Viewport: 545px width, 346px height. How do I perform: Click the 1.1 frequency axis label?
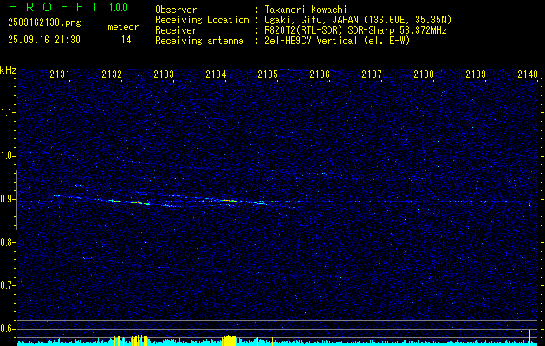[x=7, y=112]
